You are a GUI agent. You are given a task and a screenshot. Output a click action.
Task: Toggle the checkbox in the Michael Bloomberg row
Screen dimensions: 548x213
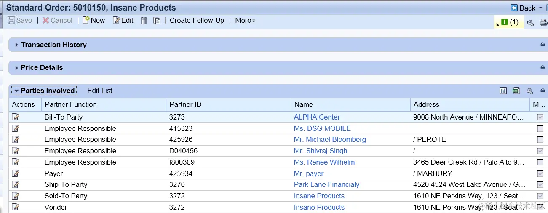pos(540,140)
